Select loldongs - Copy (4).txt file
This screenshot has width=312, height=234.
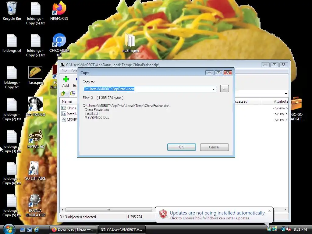click(12, 173)
